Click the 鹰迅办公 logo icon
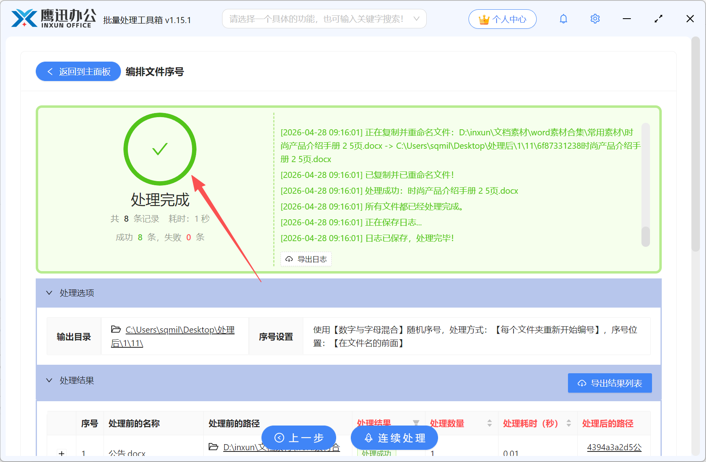 coord(25,18)
